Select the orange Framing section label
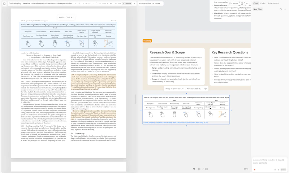Viewport: 289px width, 173px height. point(147,41)
